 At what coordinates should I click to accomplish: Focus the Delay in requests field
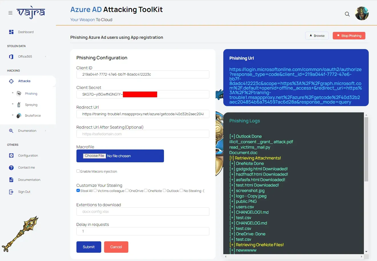[x=143, y=231]
